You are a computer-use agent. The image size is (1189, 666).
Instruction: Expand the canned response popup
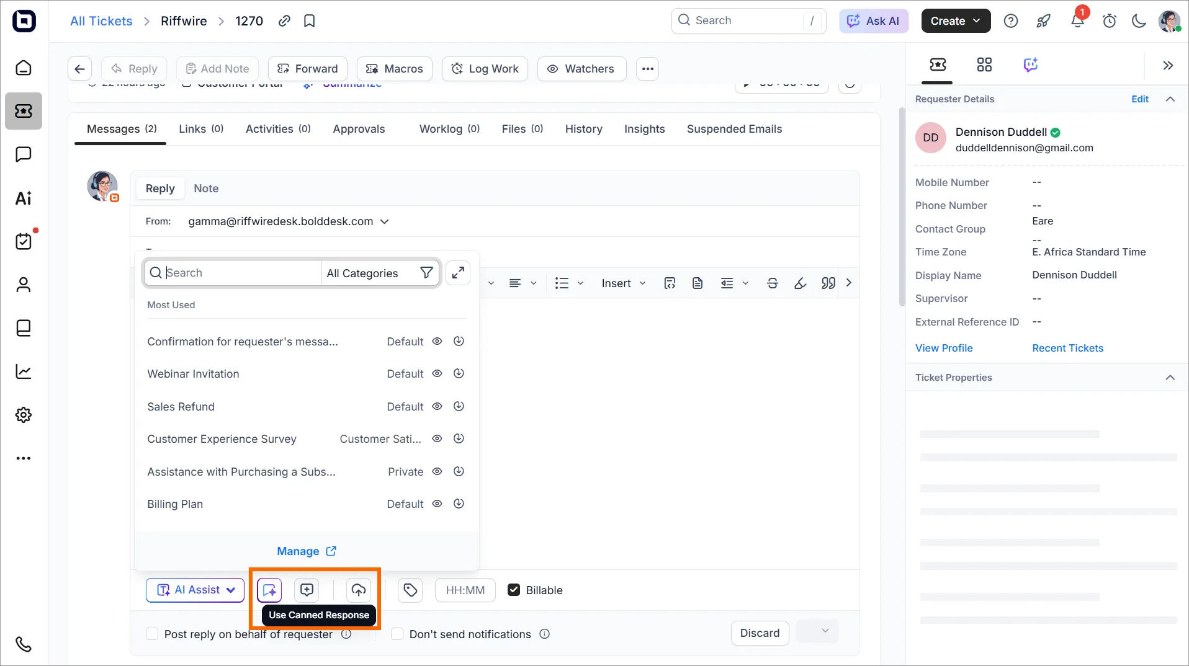click(x=458, y=273)
